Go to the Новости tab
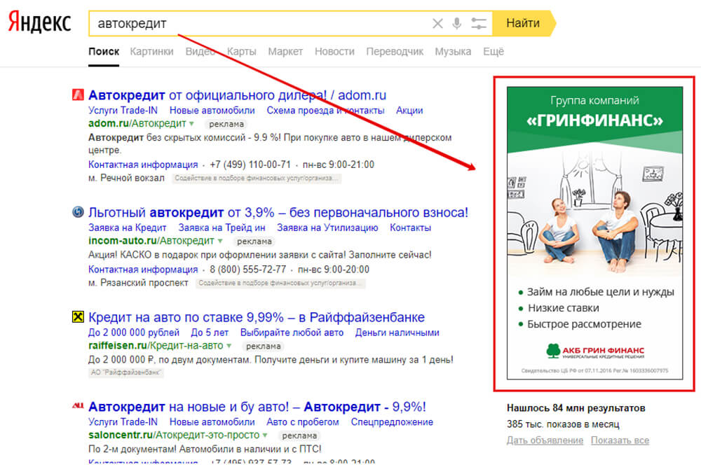 (x=334, y=52)
